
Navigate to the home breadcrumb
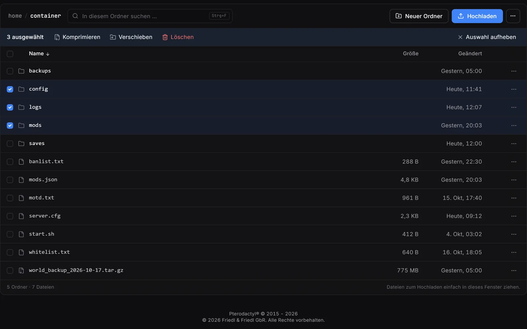(x=15, y=16)
